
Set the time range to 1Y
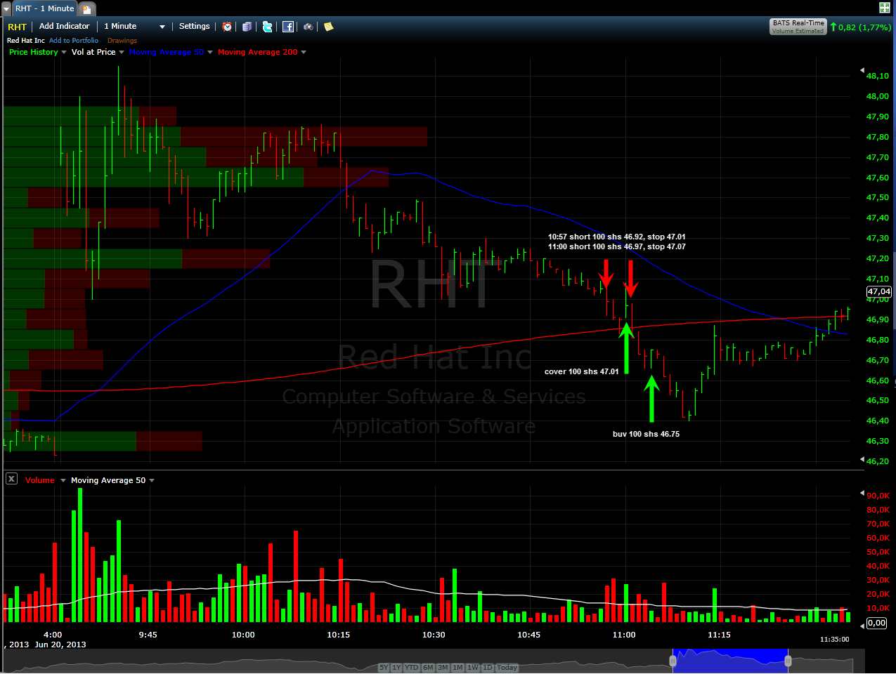click(x=396, y=668)
